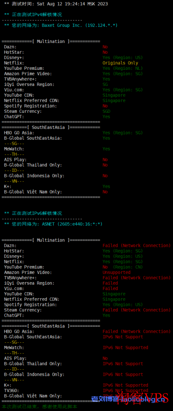Click the MeWatch Yes result

tap(106, 149)
